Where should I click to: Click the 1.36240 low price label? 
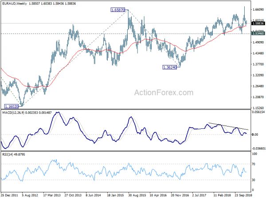[x=170, y=67]
